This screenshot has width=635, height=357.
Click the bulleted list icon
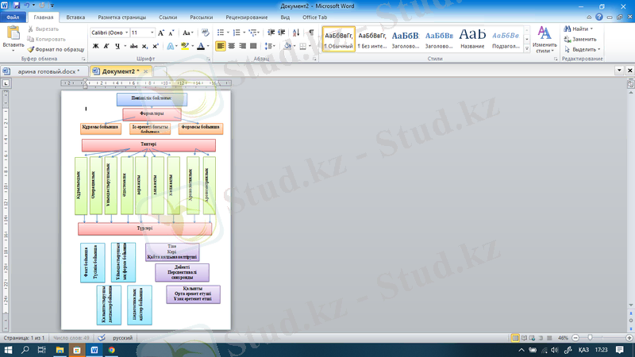(x=221, y=33)
